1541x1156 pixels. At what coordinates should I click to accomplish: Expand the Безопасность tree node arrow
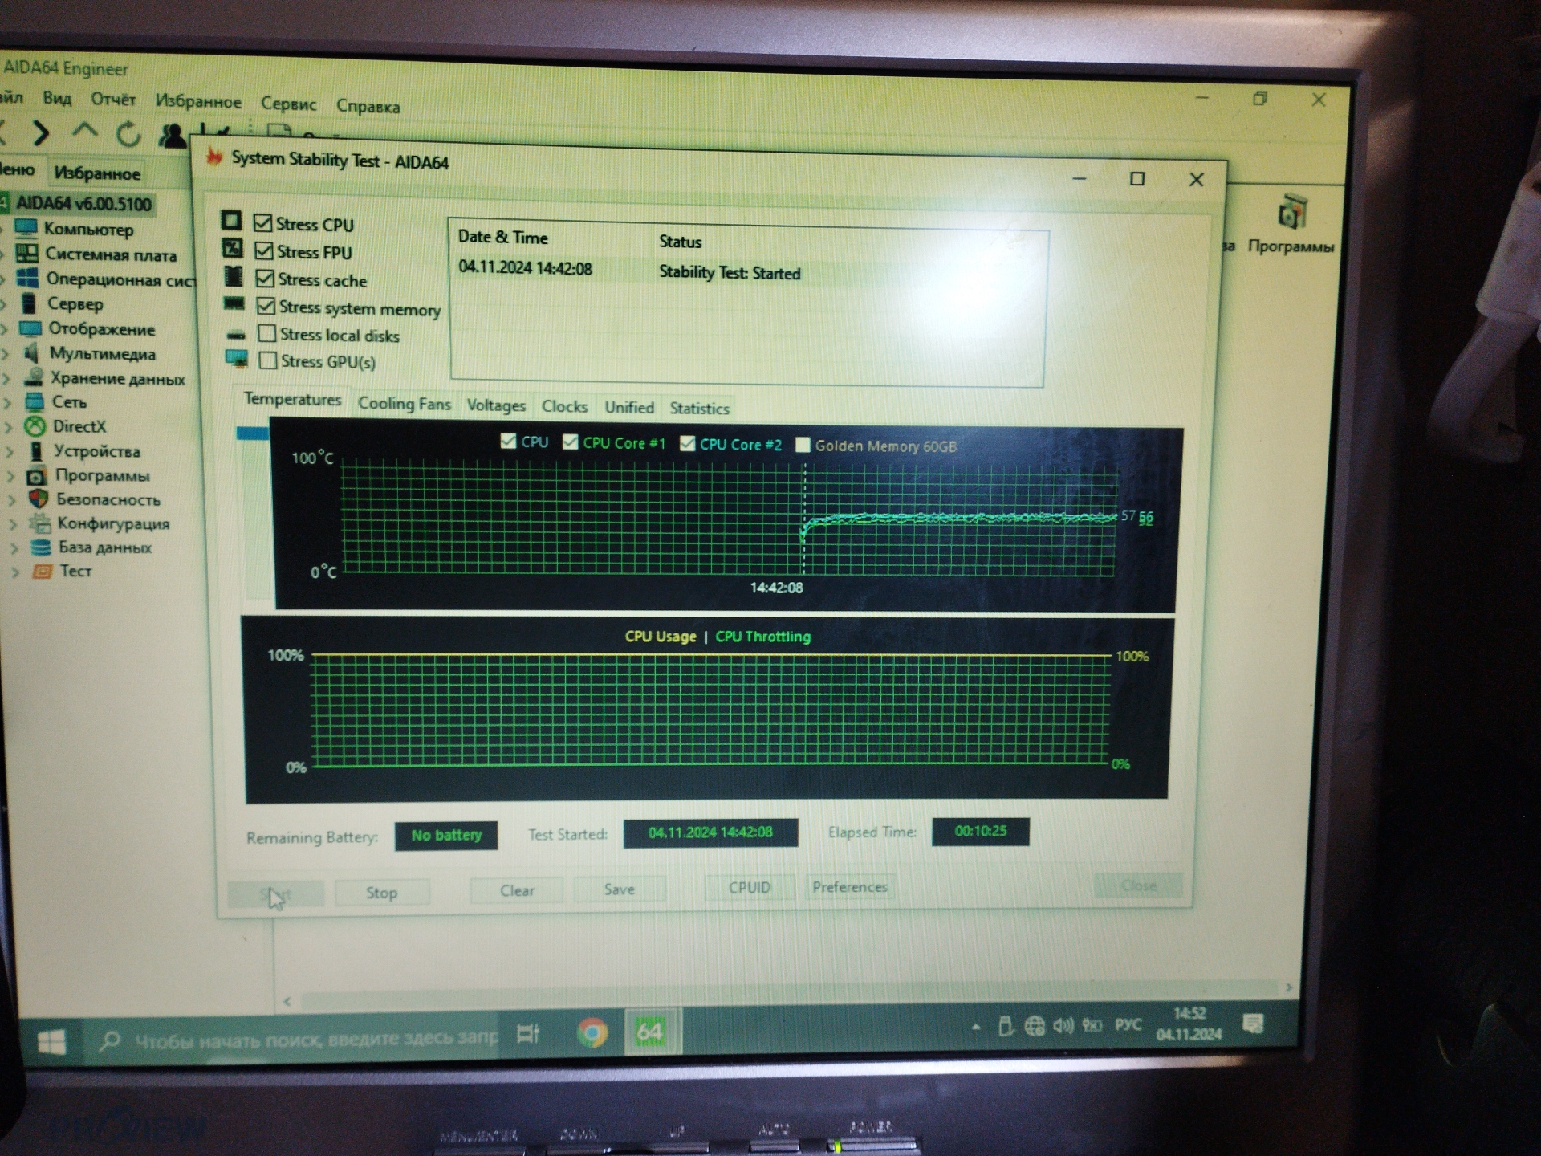(x=11, y=499)
